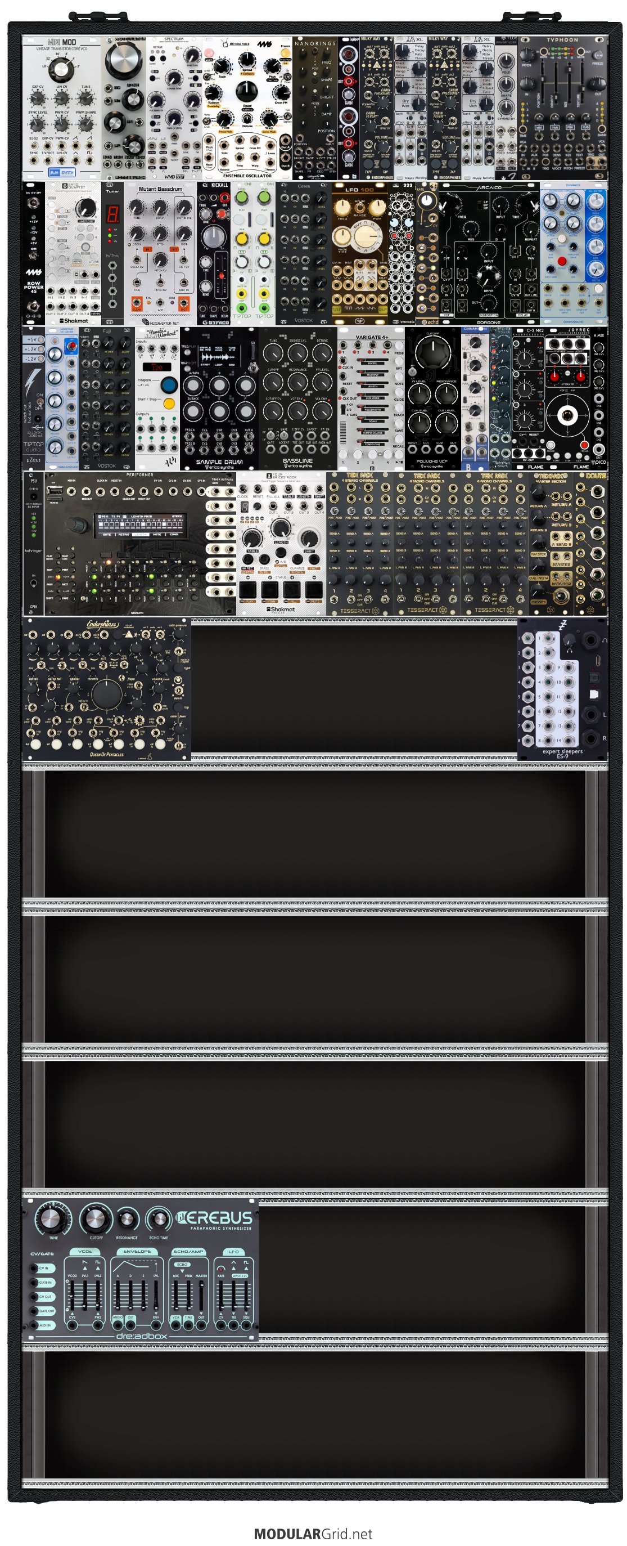
Task: Click the Performer main encoder knob
Action: tap(78, 525)
